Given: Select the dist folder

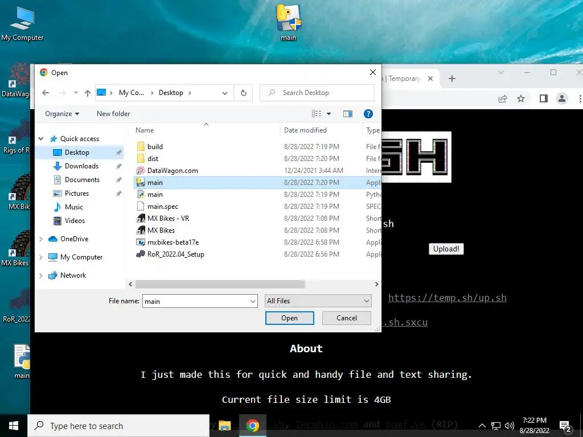Looking at the screenshot, I should coord(257,159).
